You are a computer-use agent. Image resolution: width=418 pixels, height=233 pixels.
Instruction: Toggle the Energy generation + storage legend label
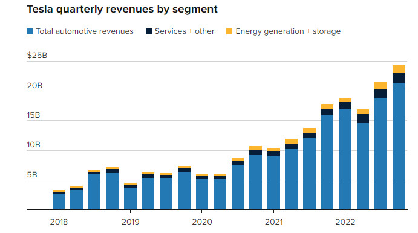click(288, 31)
